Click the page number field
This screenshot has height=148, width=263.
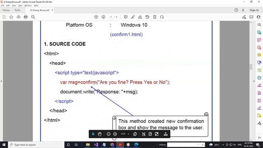click(x=111, y=17)
